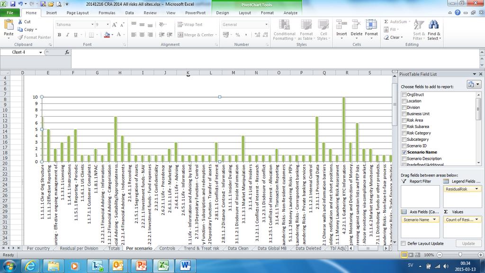Click the vertical scrollbar of field list

[x=478, y=129]
